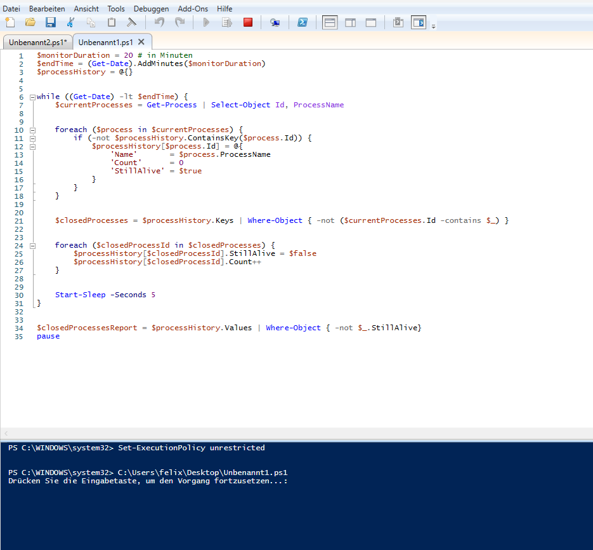Click Count++ on line 26
The width and height of the screenshot is (593, 550).
pyautogui.click(x=245, y=262)
